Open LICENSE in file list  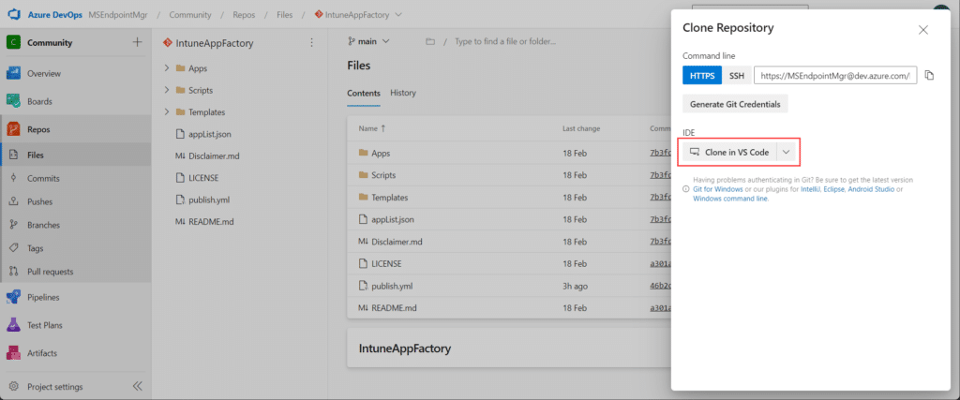386,263
